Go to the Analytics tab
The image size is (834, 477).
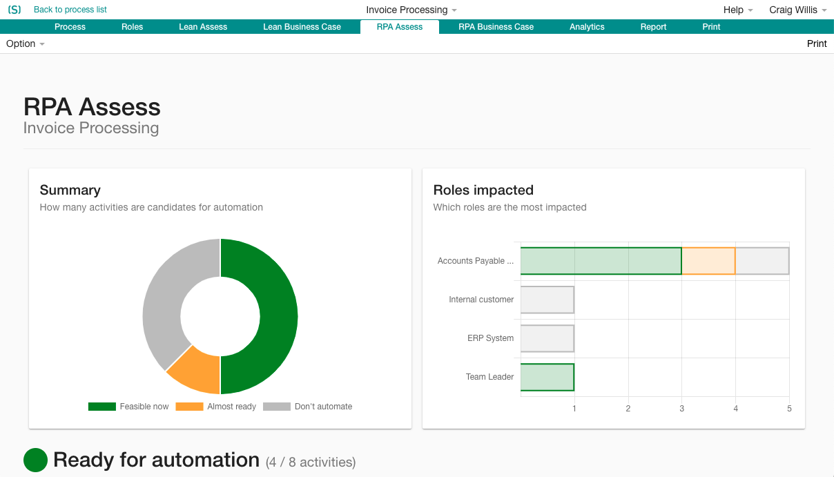click(x=587, y=27)
